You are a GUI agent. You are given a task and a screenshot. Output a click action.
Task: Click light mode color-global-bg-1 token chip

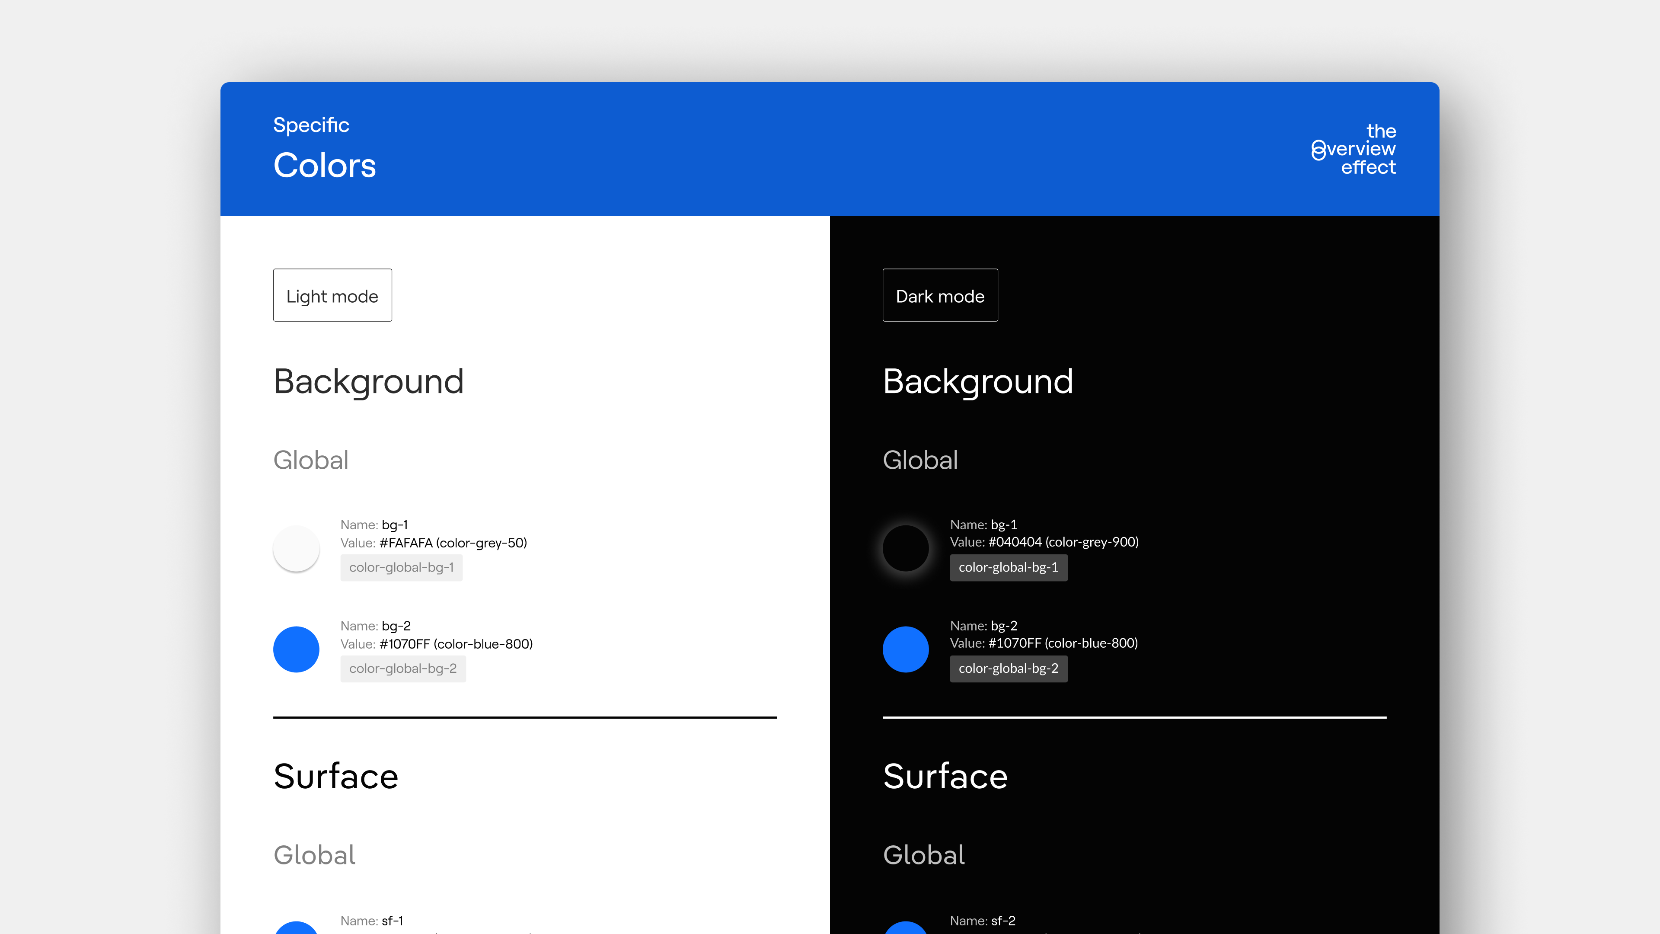(401, 567)
